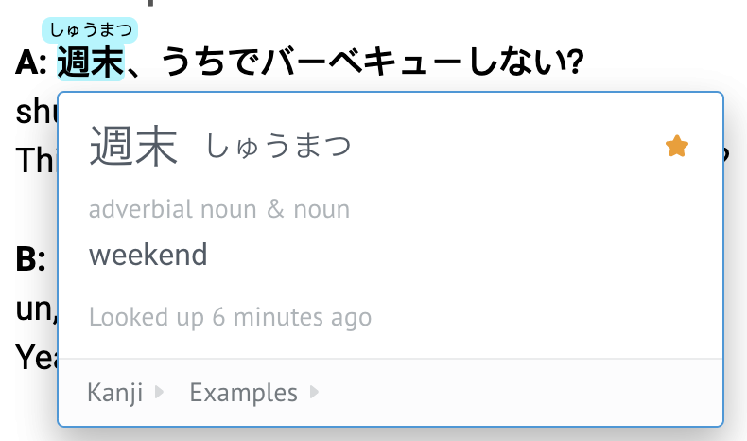Screen dimensions: 747x441
Task: Click the speaker label "B:"
Action: [x=31, y=259]
